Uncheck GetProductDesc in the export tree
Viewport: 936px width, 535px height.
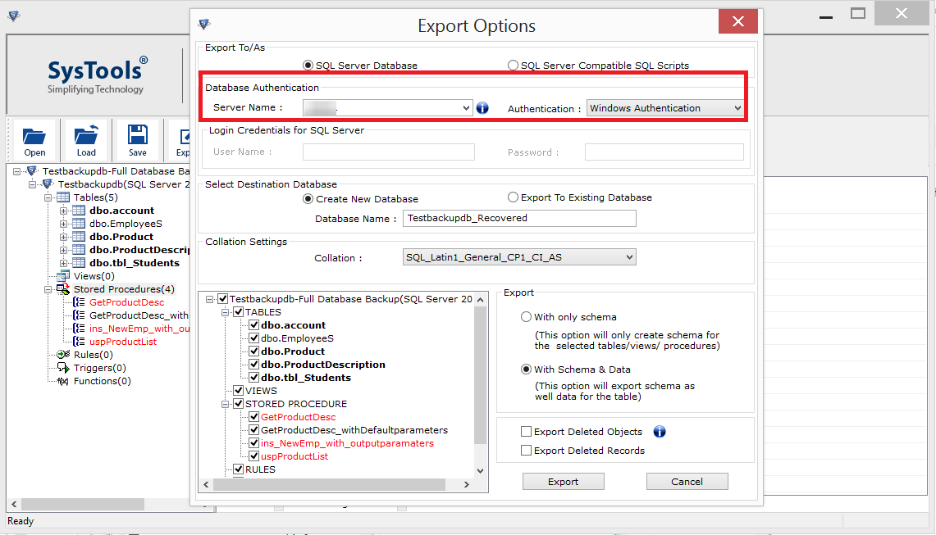coord(253,417)
